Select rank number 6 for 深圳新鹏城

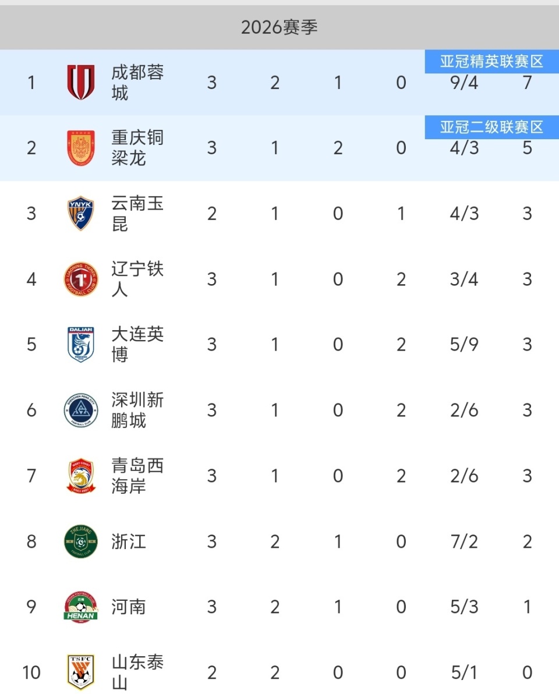pyautogui.click(x=31, y=410)
